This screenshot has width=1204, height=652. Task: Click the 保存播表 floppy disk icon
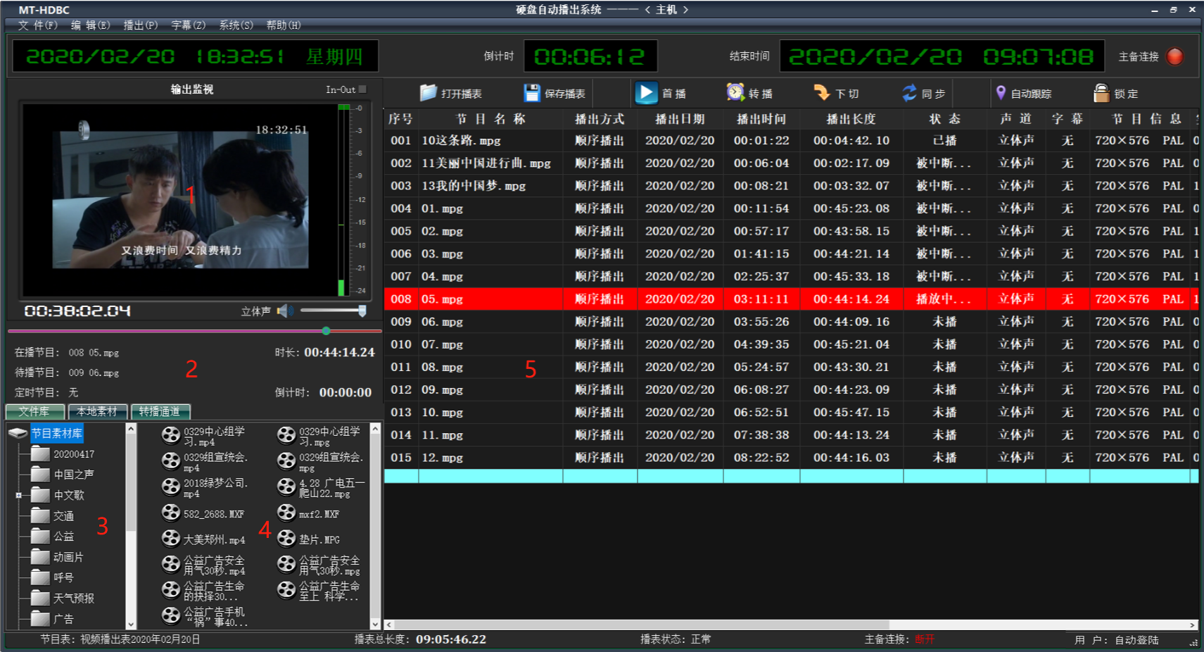pyautogui.click(x=532, y=93)
